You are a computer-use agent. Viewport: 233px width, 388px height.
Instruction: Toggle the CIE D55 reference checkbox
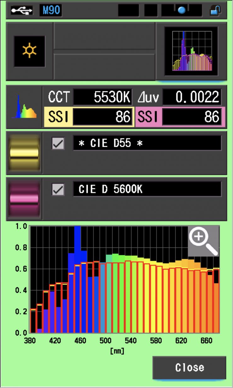pos(58,143)
